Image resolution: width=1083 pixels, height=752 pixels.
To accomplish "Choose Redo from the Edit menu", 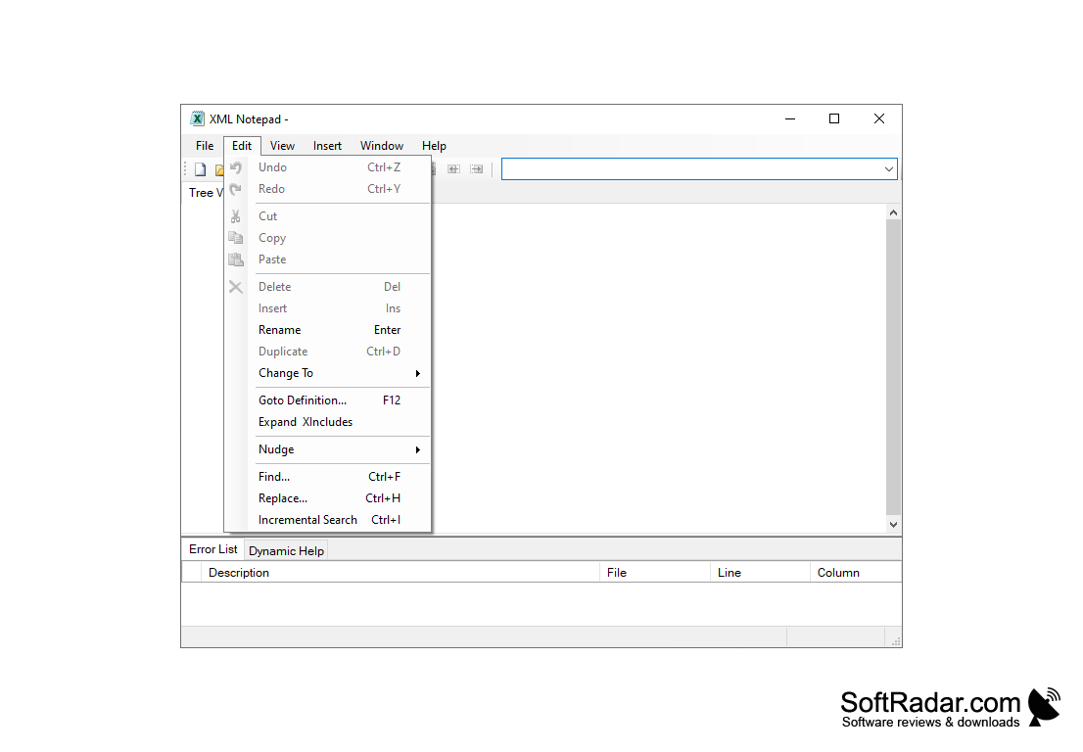I will tap(328, 189).
